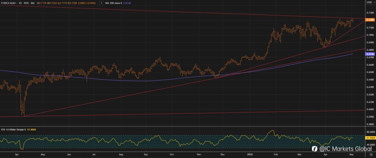Click the high price value 0.7224
This screenshot has height=158, width=376.
[53, 3]
